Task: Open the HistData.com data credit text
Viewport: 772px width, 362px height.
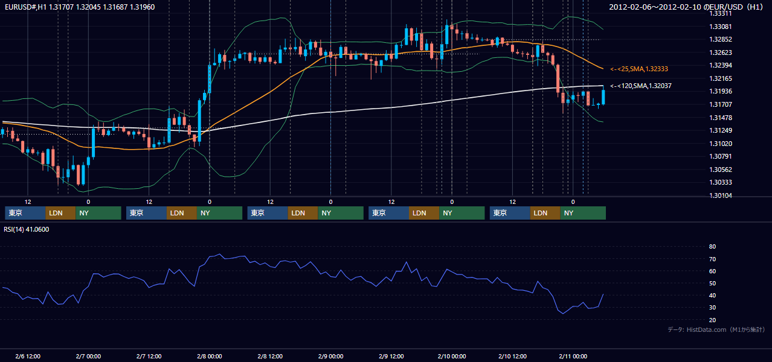Action: click(x=716, y=329)
